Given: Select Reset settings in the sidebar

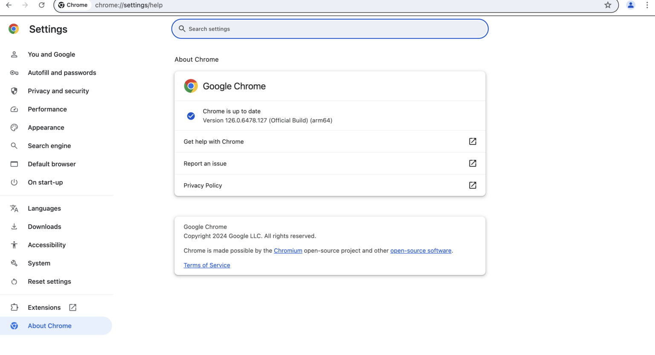Looking at the screenshot, I should click(49, 281).
